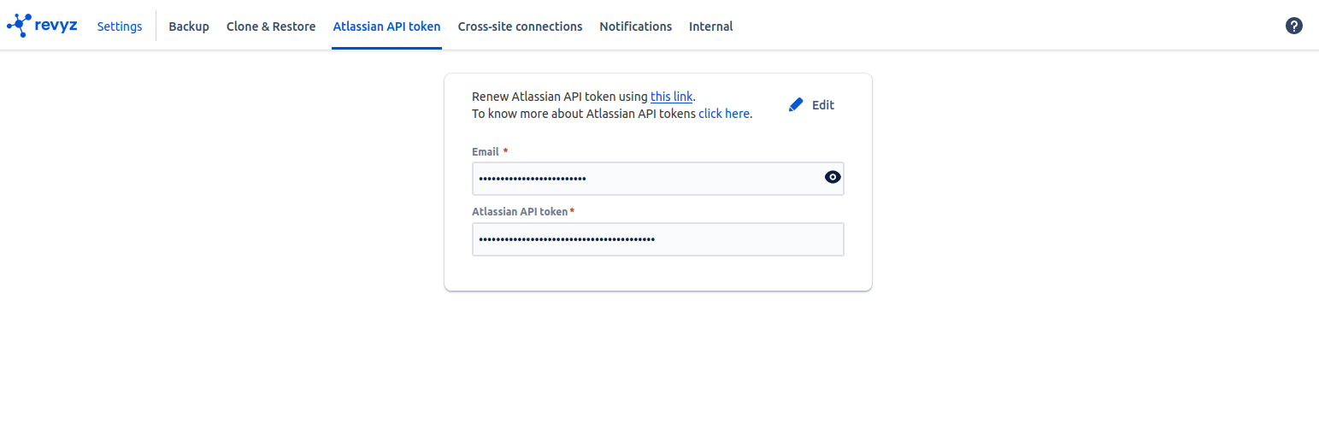This screenshot has width=1319, height=424.
Task: Open the Notifications tab
Action: click(635, 26)
